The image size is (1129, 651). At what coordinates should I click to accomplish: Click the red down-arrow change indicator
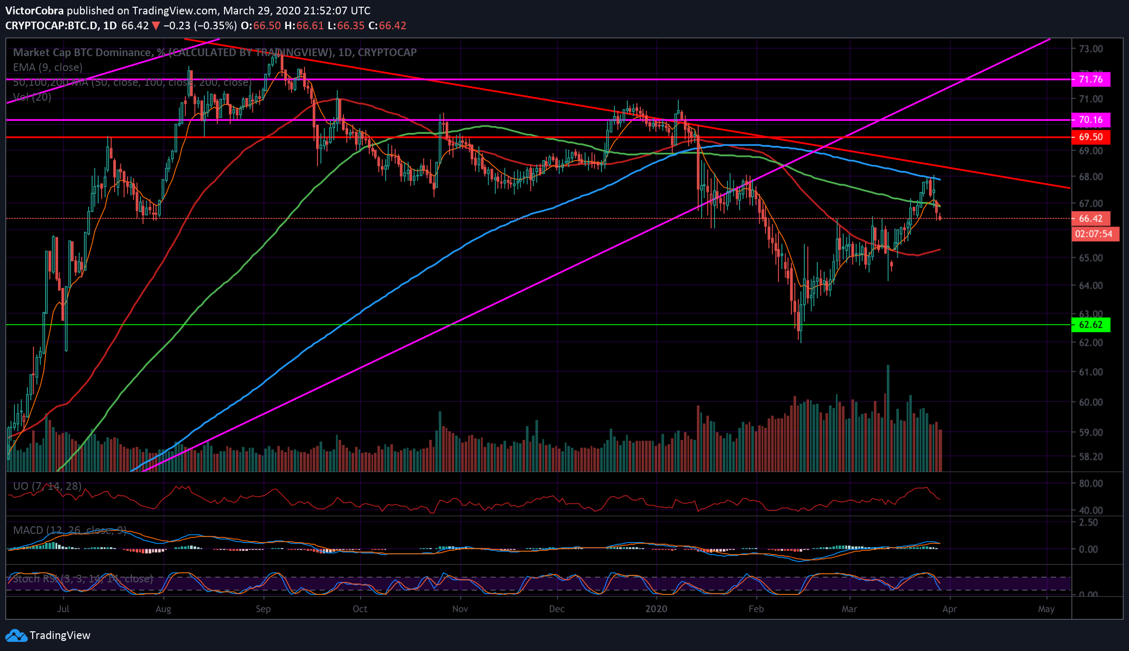(156, 25)
